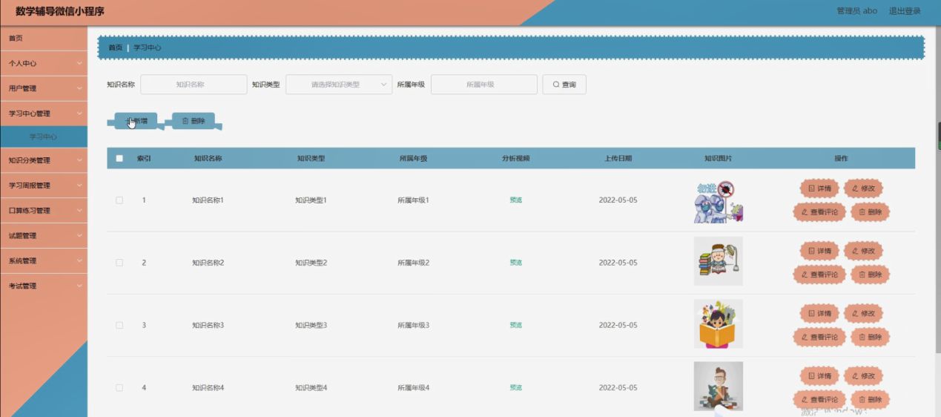Expand 试题管理 sidebar menu
Screen dimensions: 941x417
click(x=44, y=236)
